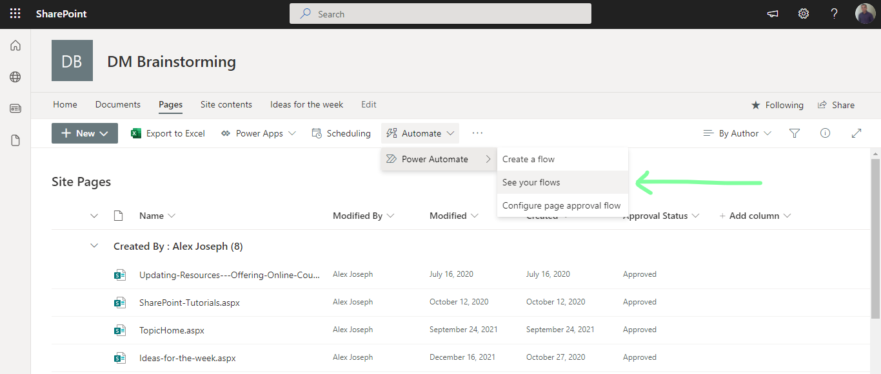The height and width of the screenshot is (374, 881).
Task: Click the Following star icon
Action: pyautogui.click(x=756, y=105)
